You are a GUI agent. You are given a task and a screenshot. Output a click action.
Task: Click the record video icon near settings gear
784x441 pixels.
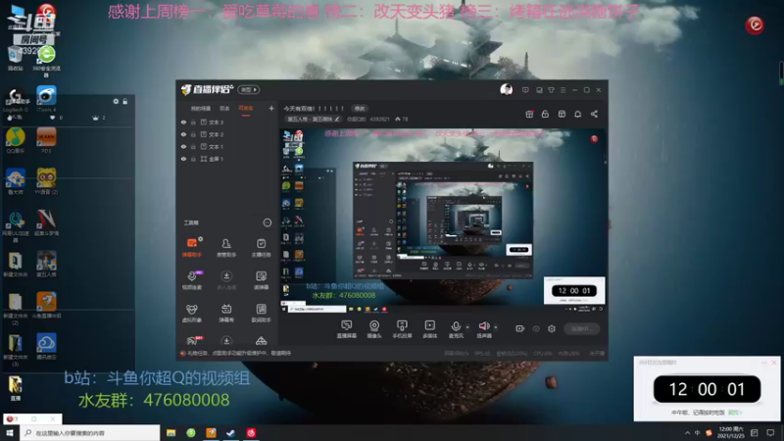pyautogui.click(x=520, y=328)
